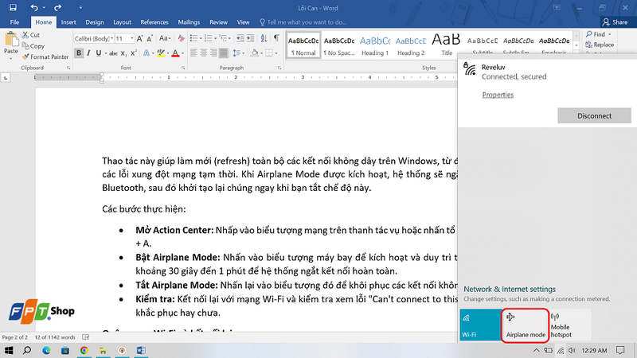Click the Undo arrow icon
This screenshot has height=358, width=637.
(x=34, y=7)
